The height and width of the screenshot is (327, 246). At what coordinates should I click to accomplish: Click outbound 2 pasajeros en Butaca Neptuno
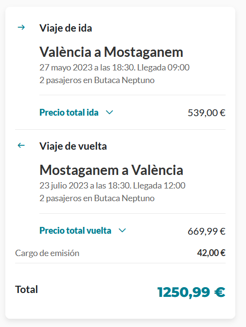click(97, 80)
